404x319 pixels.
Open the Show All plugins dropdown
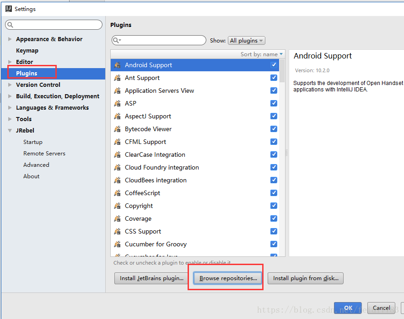(x=247, y=41)
